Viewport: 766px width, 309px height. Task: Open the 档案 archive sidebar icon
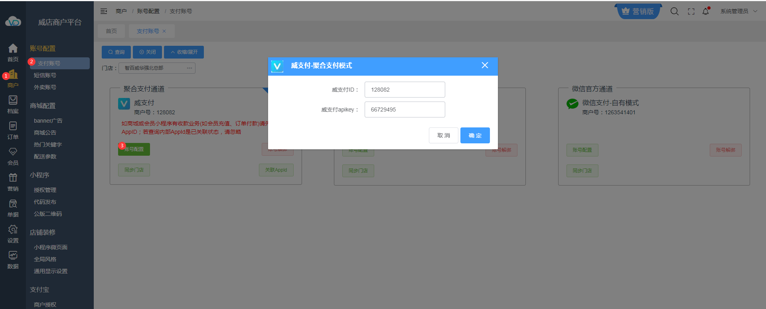(13, 100)
